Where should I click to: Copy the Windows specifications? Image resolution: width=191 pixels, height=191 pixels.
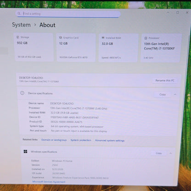[x=158, y=153]
